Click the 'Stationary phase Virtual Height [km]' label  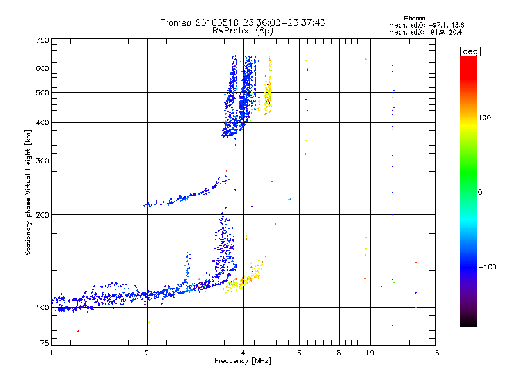point(28,192)
